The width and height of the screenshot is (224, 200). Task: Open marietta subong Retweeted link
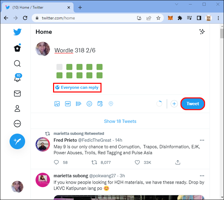click(79, 134)
